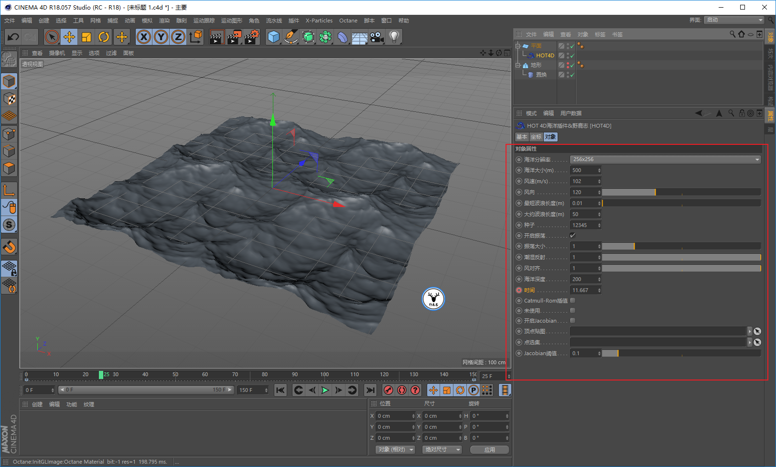Switch to Points mode
Screen dimensions: 776x467
coord(9,134)
